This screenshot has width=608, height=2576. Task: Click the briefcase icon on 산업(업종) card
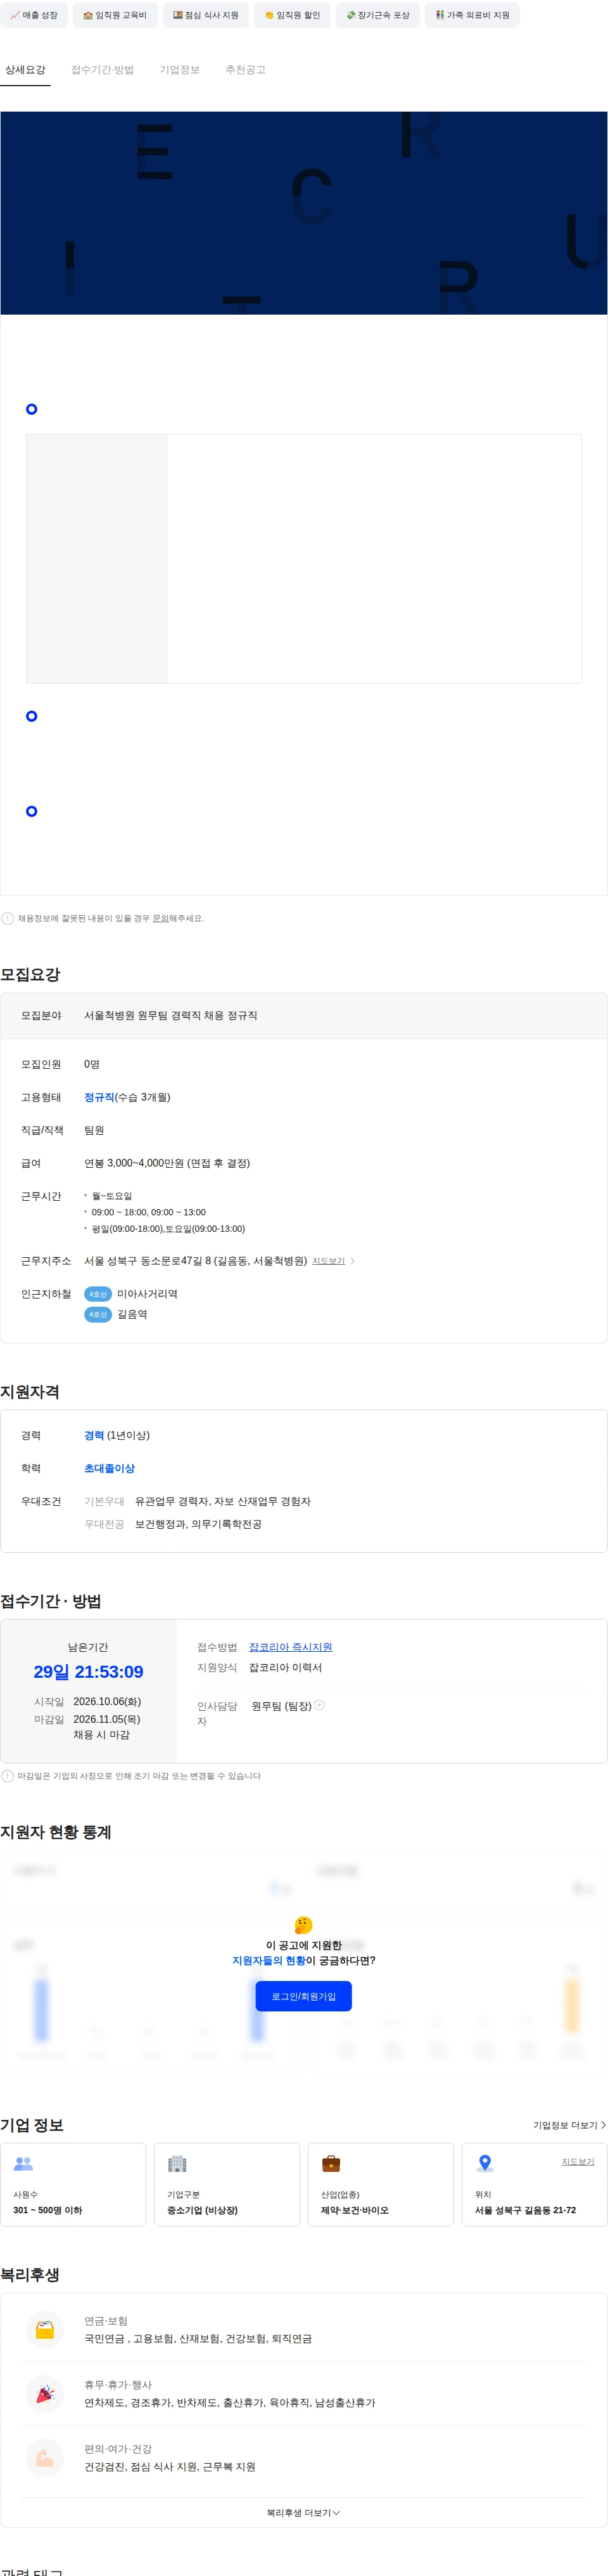coord(331,2164)
